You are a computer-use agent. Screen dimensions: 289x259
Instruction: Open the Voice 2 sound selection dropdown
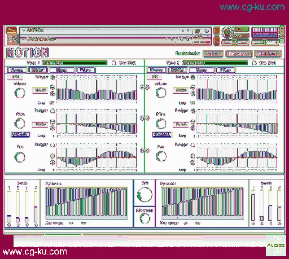215,63
